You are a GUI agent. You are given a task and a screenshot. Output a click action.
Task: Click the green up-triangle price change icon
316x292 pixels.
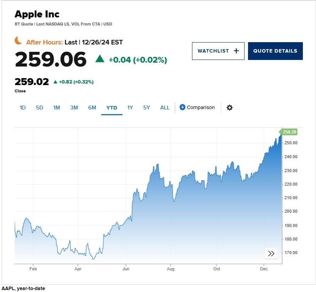(x=100, y=58)
